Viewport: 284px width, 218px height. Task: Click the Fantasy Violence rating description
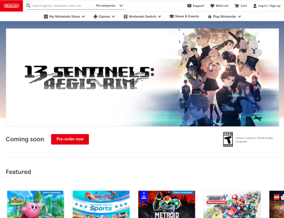pyautogui.click(x=254, y=140)
